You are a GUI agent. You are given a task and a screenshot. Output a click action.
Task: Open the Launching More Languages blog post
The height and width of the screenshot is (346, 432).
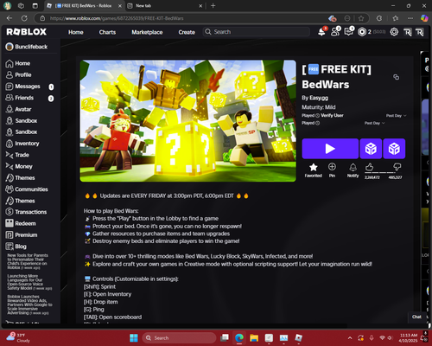(29, 282)
